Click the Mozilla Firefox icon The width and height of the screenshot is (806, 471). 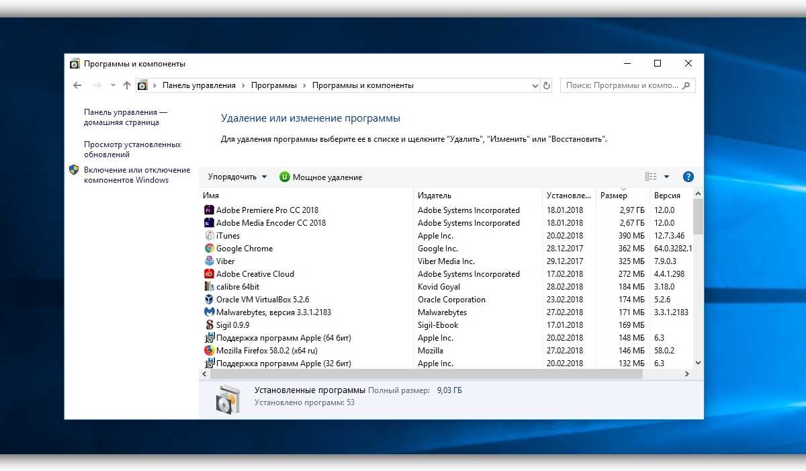click(x=209, y=351)
